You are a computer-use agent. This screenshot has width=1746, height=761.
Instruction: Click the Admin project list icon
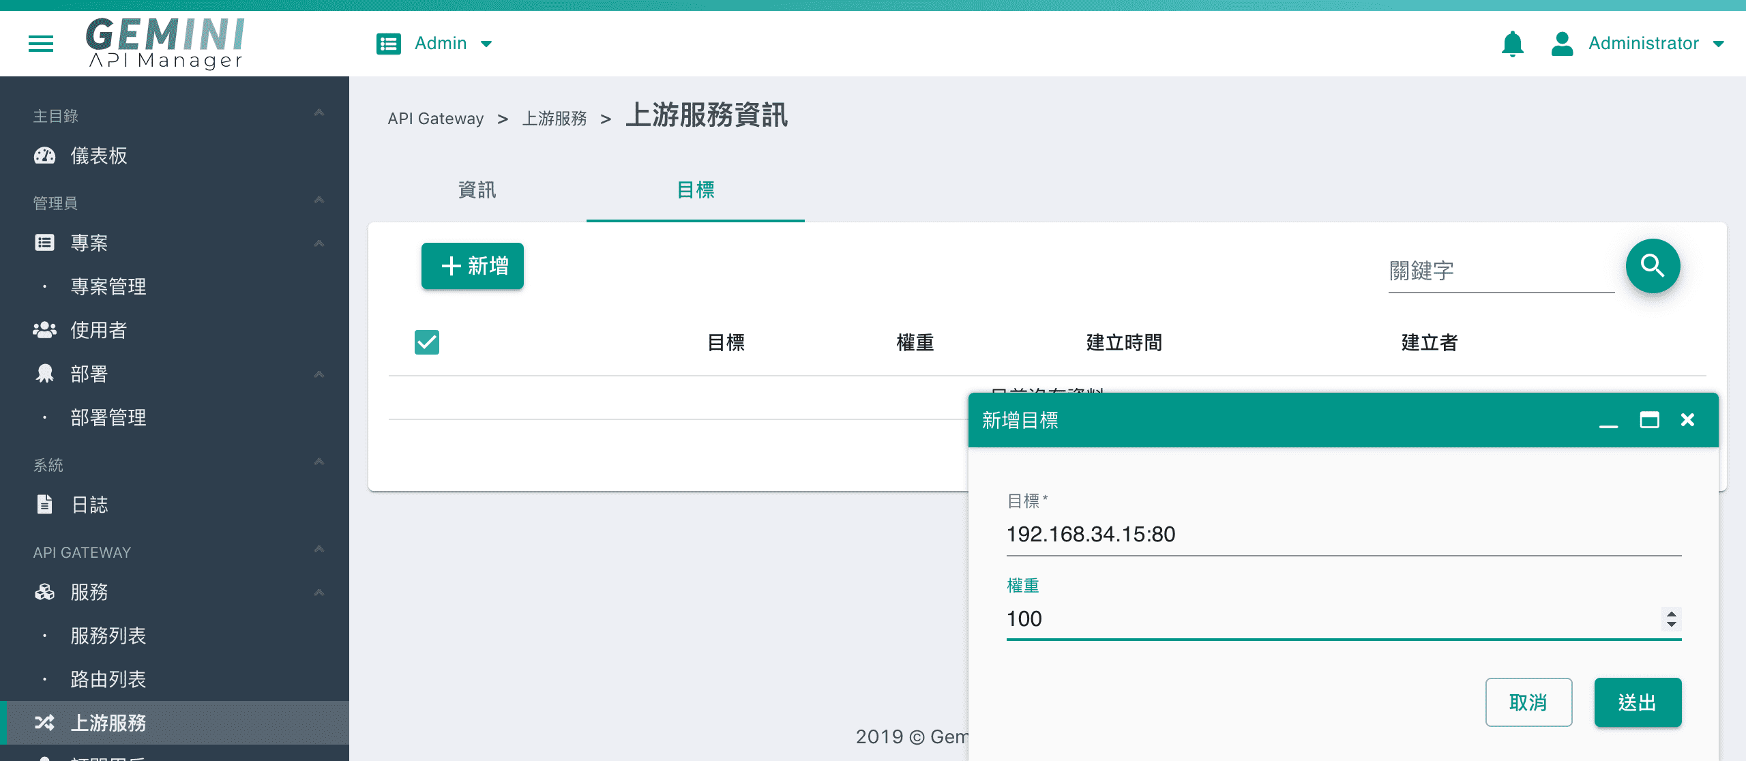coord(389,44)
